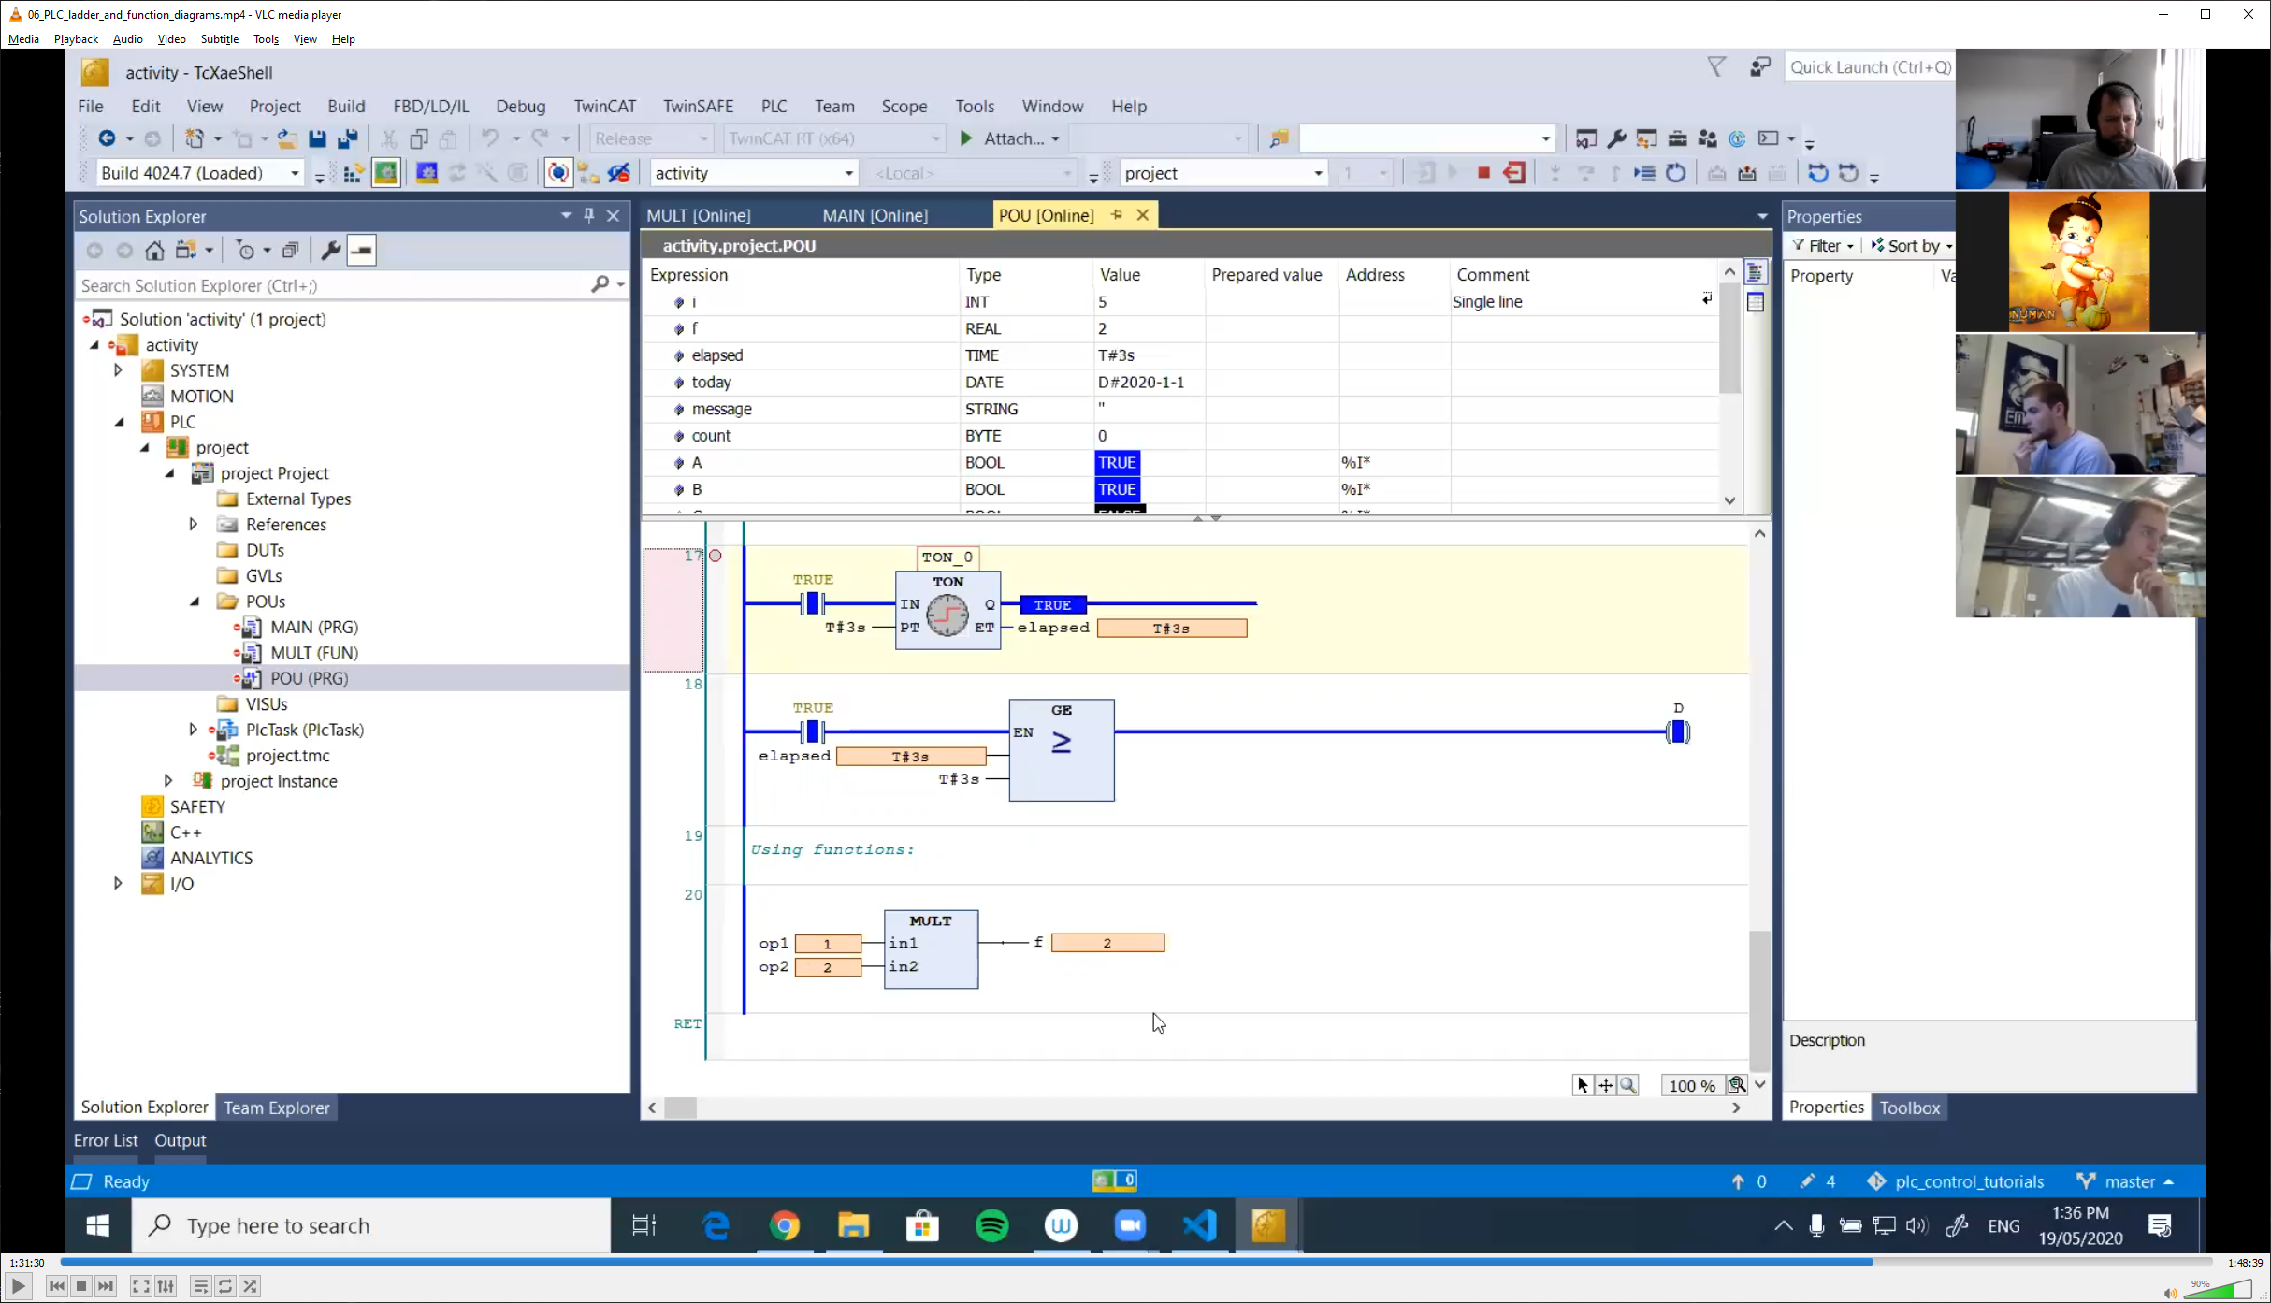
Task: Open the TwinCAT menu
Action: 604,106
